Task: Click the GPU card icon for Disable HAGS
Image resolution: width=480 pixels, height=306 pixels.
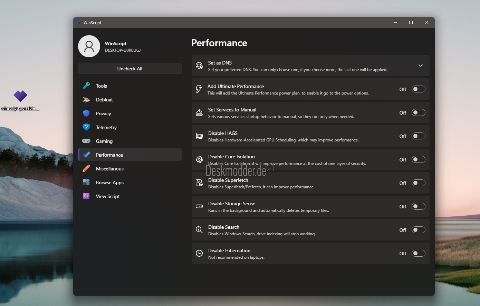Action: click(x=199, y=136)
